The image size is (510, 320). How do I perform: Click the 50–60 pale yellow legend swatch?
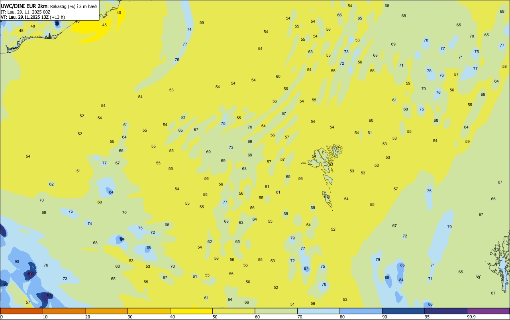pyautogui.click(x=233, y=311)
